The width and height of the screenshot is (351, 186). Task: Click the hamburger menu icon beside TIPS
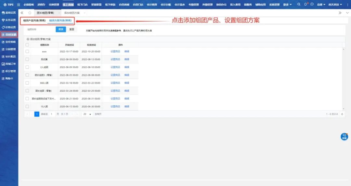(x=19, y=5)
